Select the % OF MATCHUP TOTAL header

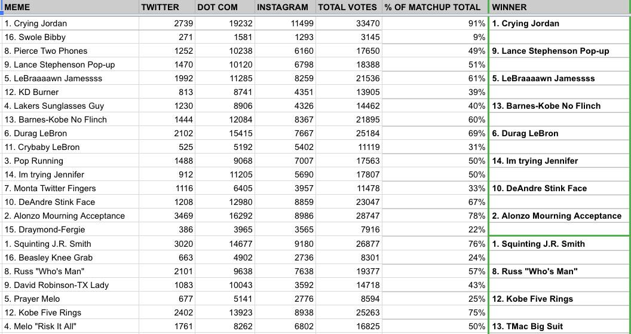point(434,7)
